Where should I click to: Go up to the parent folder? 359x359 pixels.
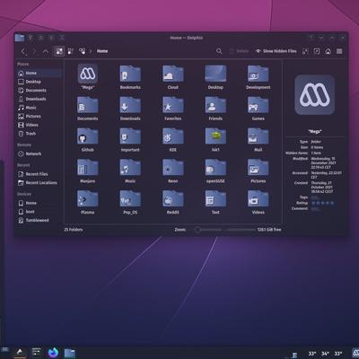point(46,51)
